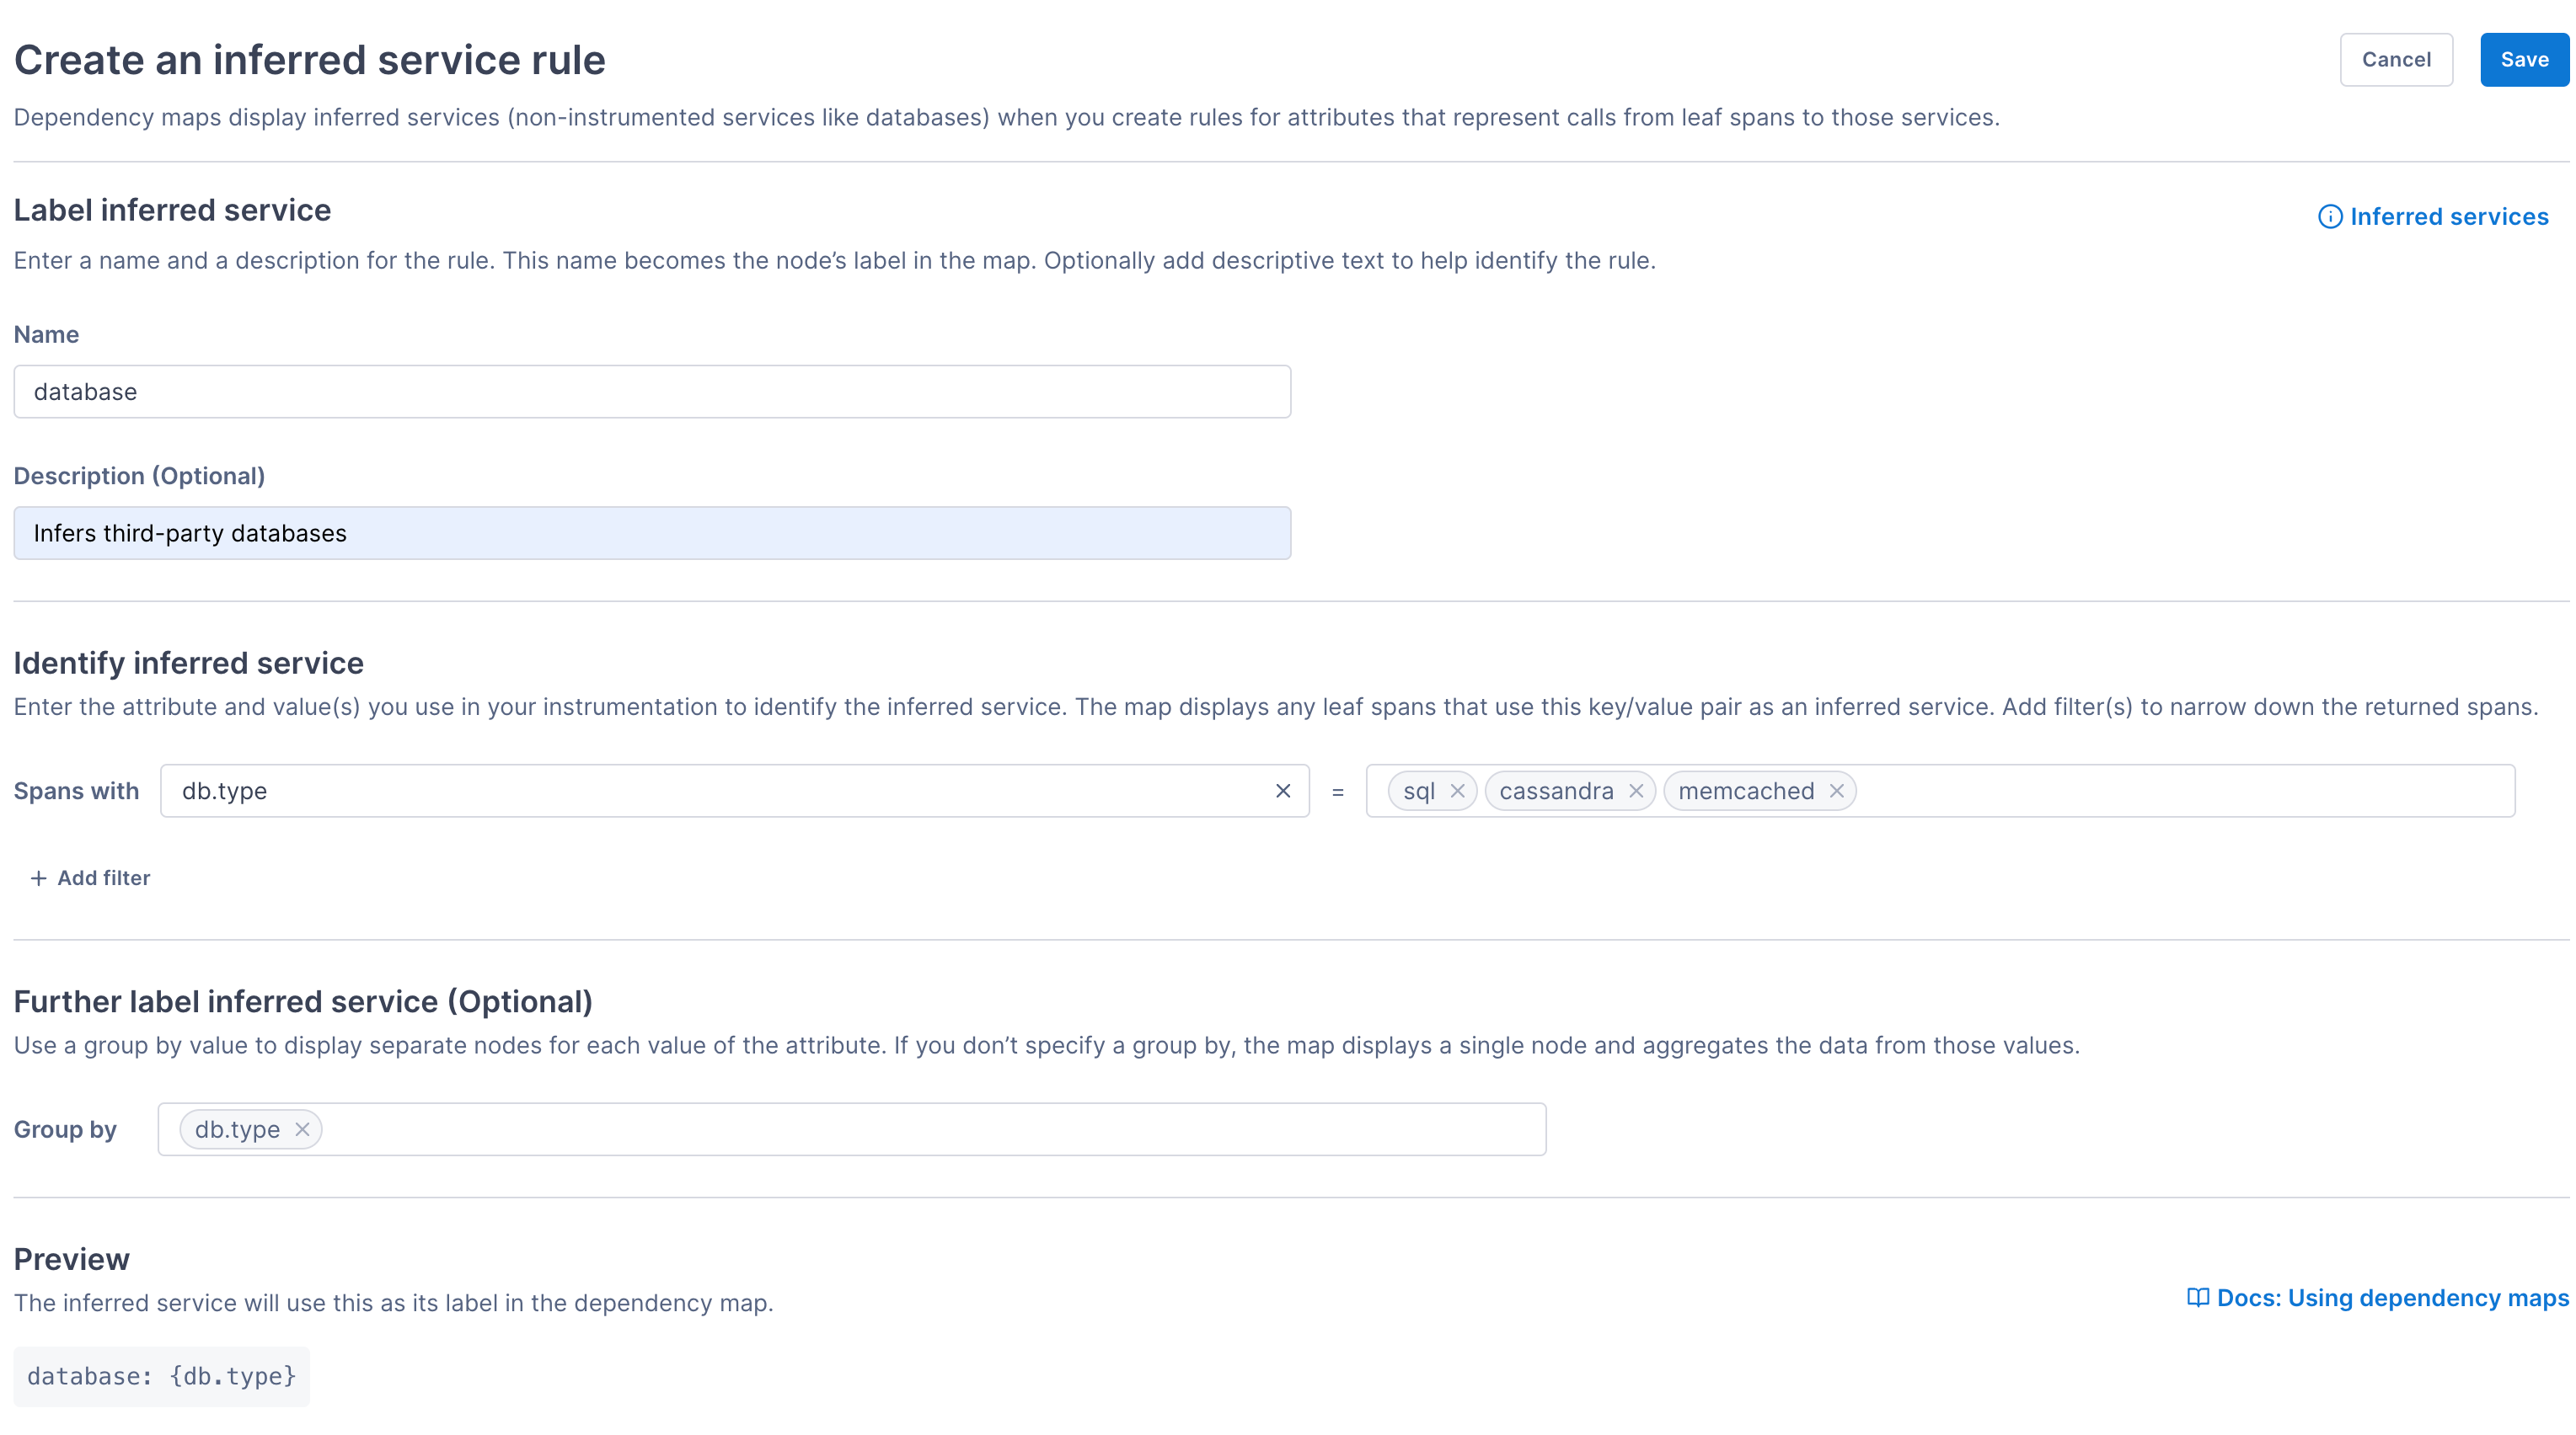Open the attribute values combo box
This screenshot has height=1435, width=2576.
click(x=2180, y=791)
